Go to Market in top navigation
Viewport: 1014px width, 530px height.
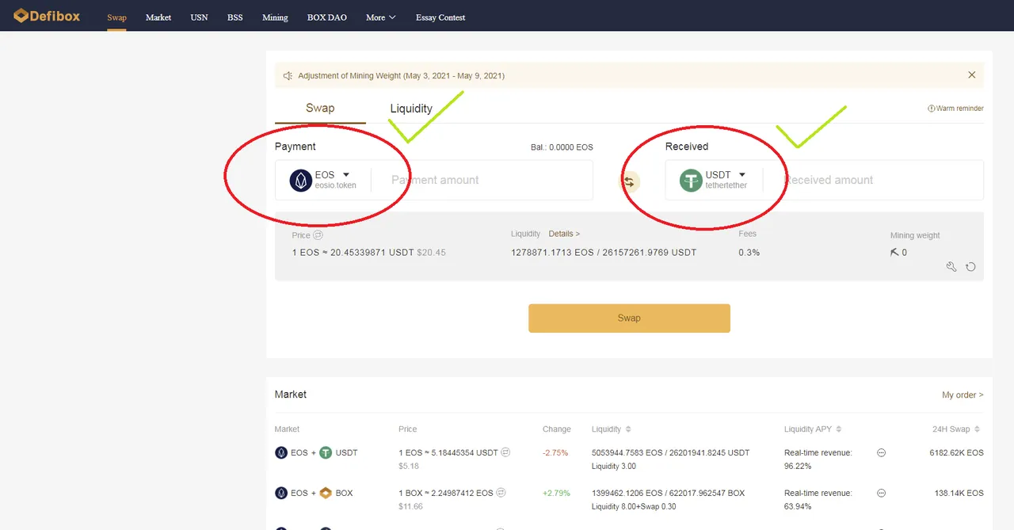tap(158, 17)
